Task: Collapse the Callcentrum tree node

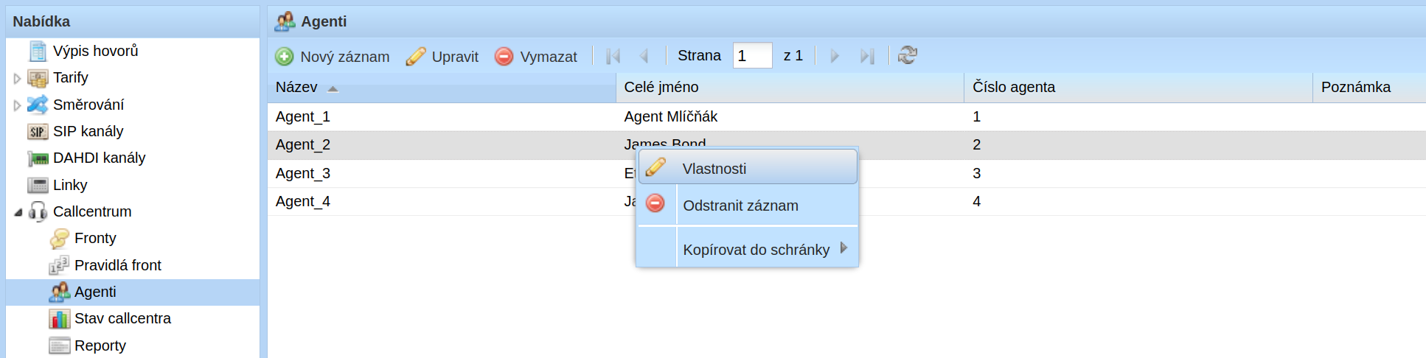Action: [x=18, y=212]
